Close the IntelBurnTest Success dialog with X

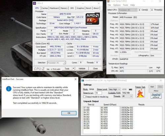point(76,79)
